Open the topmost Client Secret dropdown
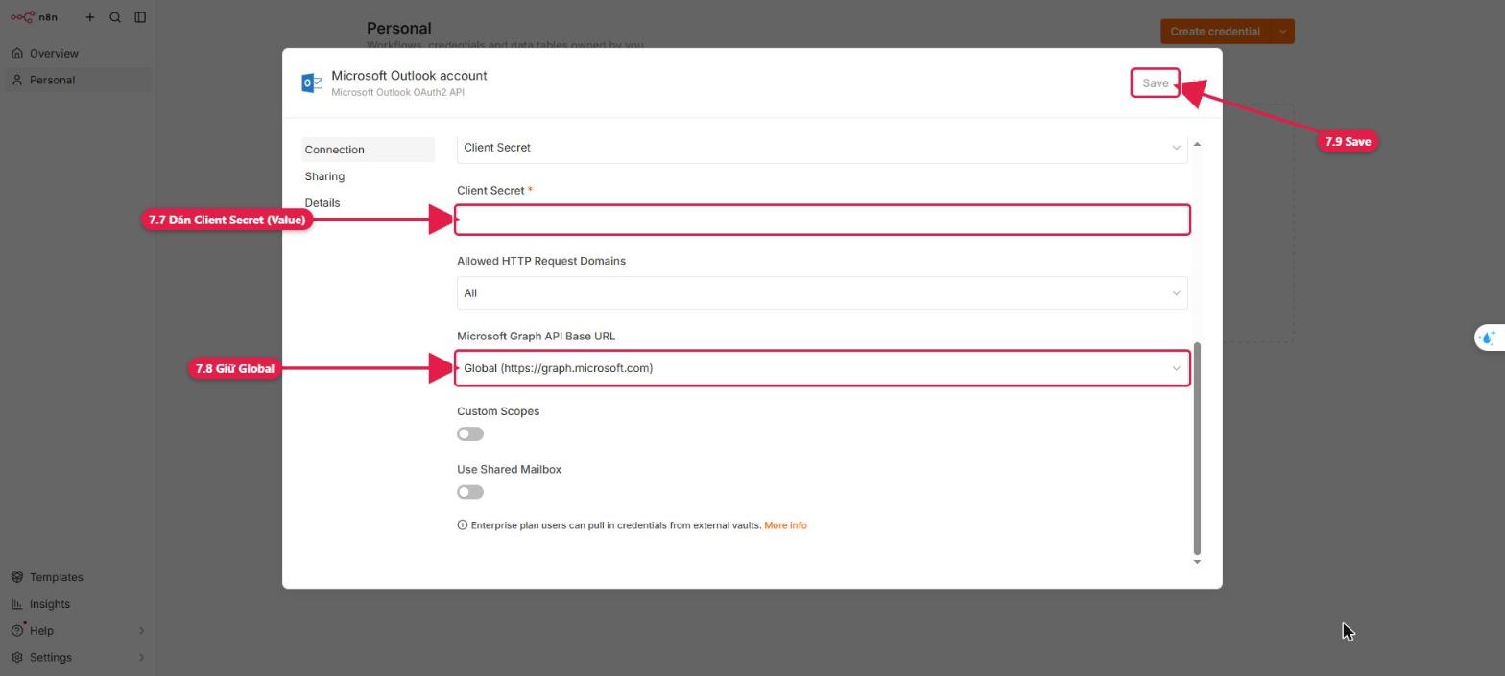The height and width of the screenshot is (676, 1505). point(822,148)
